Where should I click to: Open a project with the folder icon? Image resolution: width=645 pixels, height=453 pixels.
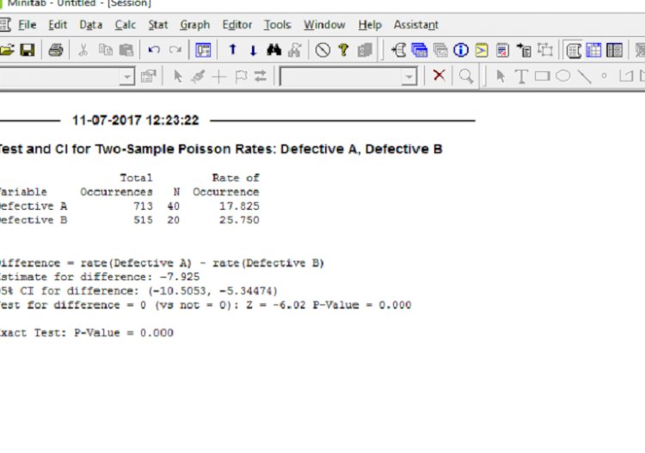[x=7, y=50]
